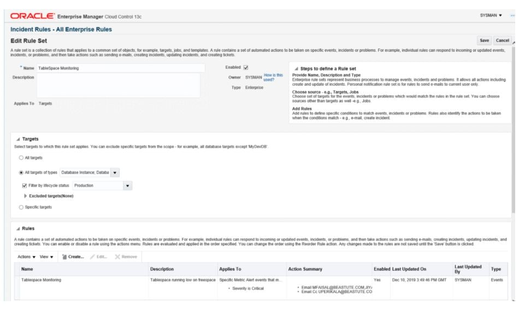Viewport: 519px width, 311px height.
Task: Toggle the Enabled checkbox
Action: (246, 68)
